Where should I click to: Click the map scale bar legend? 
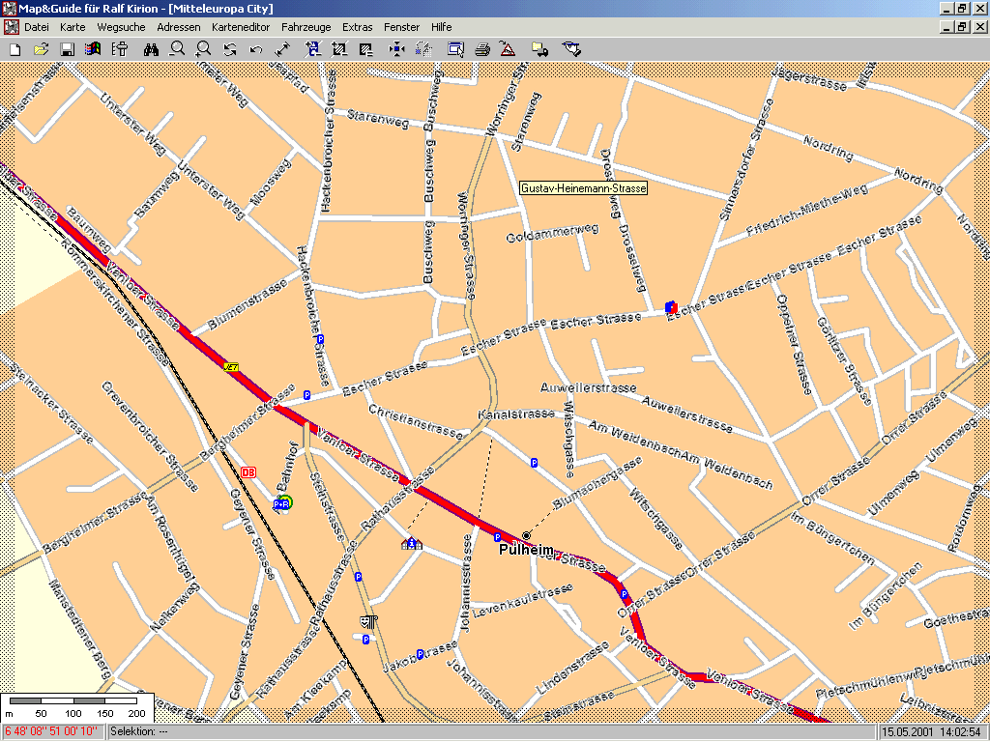click(x=77, y=707)
